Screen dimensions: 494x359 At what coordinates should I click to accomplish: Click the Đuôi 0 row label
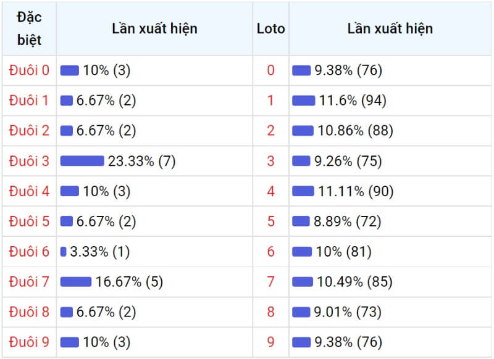tap(29, 70)
